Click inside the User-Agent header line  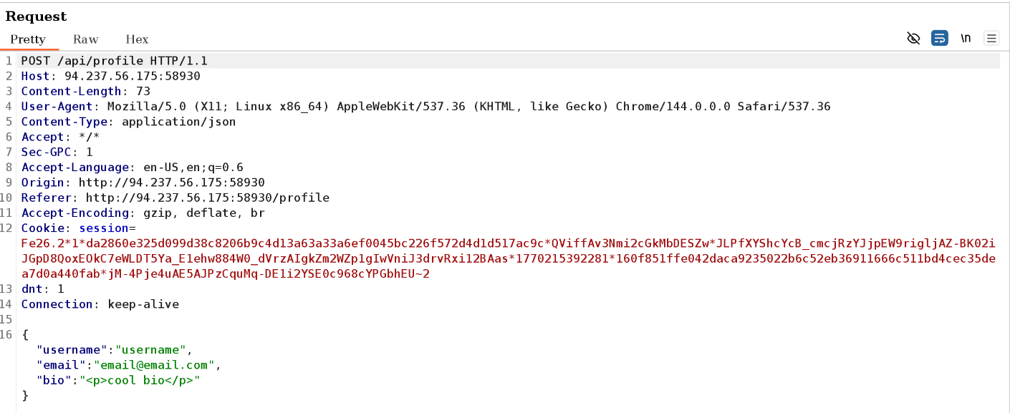pos(430,107)
